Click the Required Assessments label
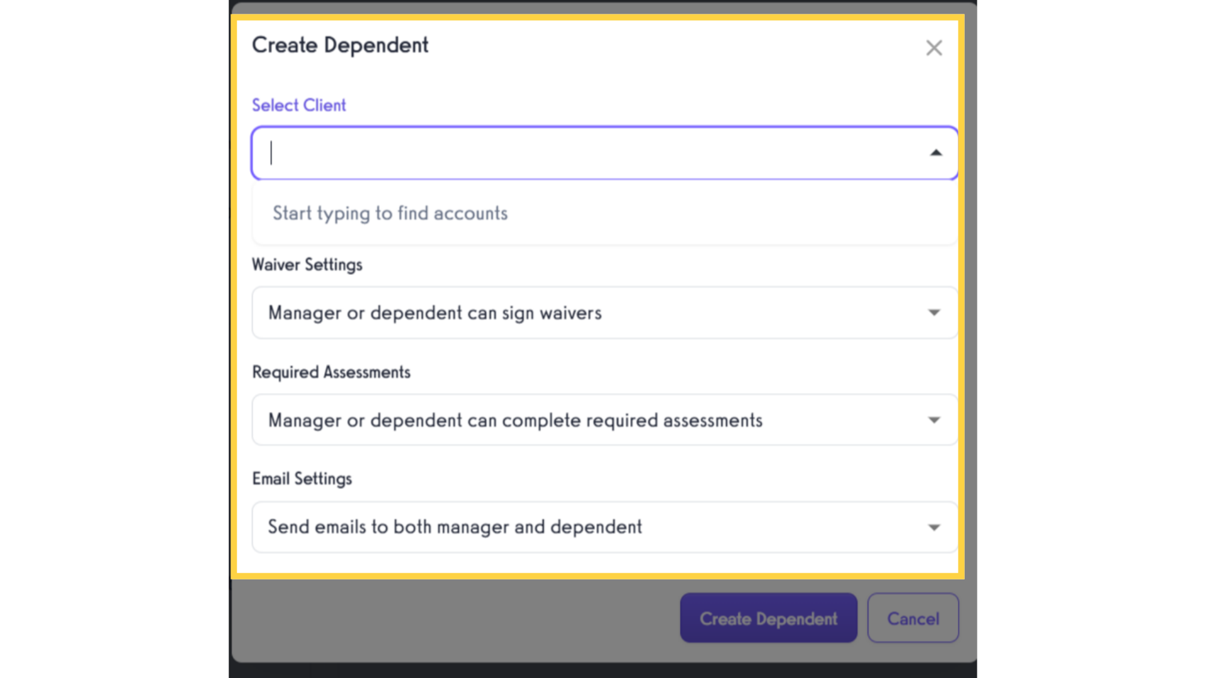This screenshot has width=1206, height=678. (x=331, y=372)
